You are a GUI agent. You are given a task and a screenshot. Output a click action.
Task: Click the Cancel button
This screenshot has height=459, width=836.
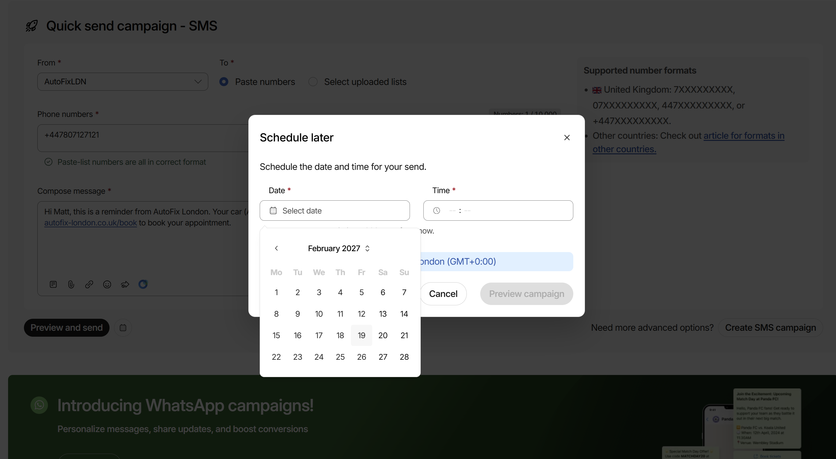coord(443,294)
